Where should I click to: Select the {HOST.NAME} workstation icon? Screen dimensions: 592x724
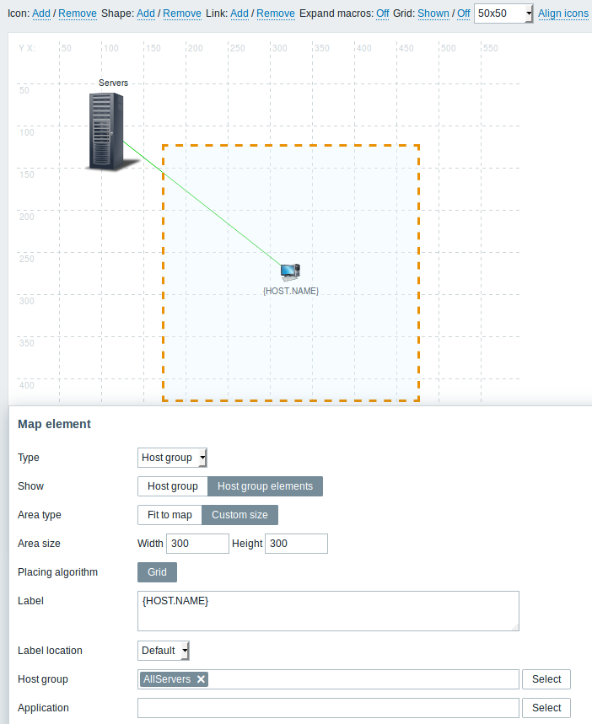point(290,272)
